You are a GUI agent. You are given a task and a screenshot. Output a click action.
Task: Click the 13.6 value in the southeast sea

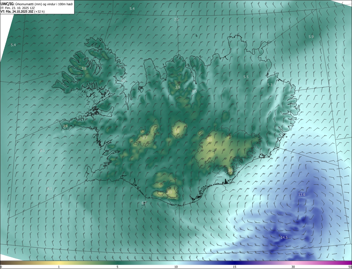click(302, 194)
